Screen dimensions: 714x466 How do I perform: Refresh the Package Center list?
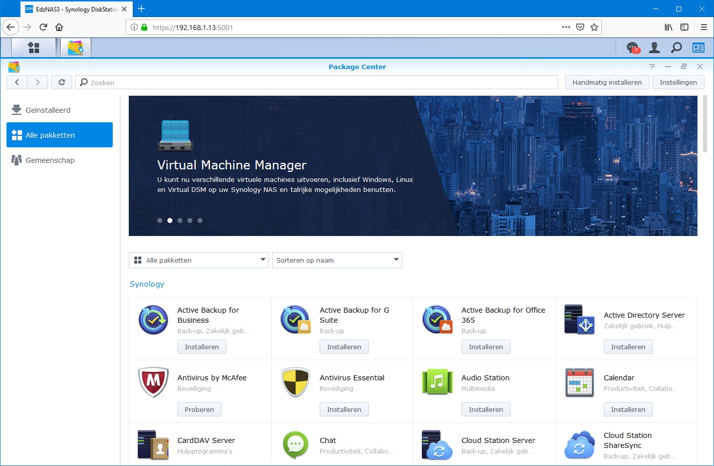pyautogui.click(x=62, y=82)
